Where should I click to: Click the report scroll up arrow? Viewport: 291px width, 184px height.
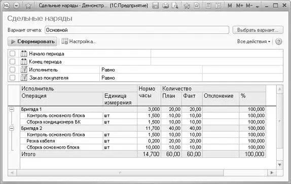point(280,89)
